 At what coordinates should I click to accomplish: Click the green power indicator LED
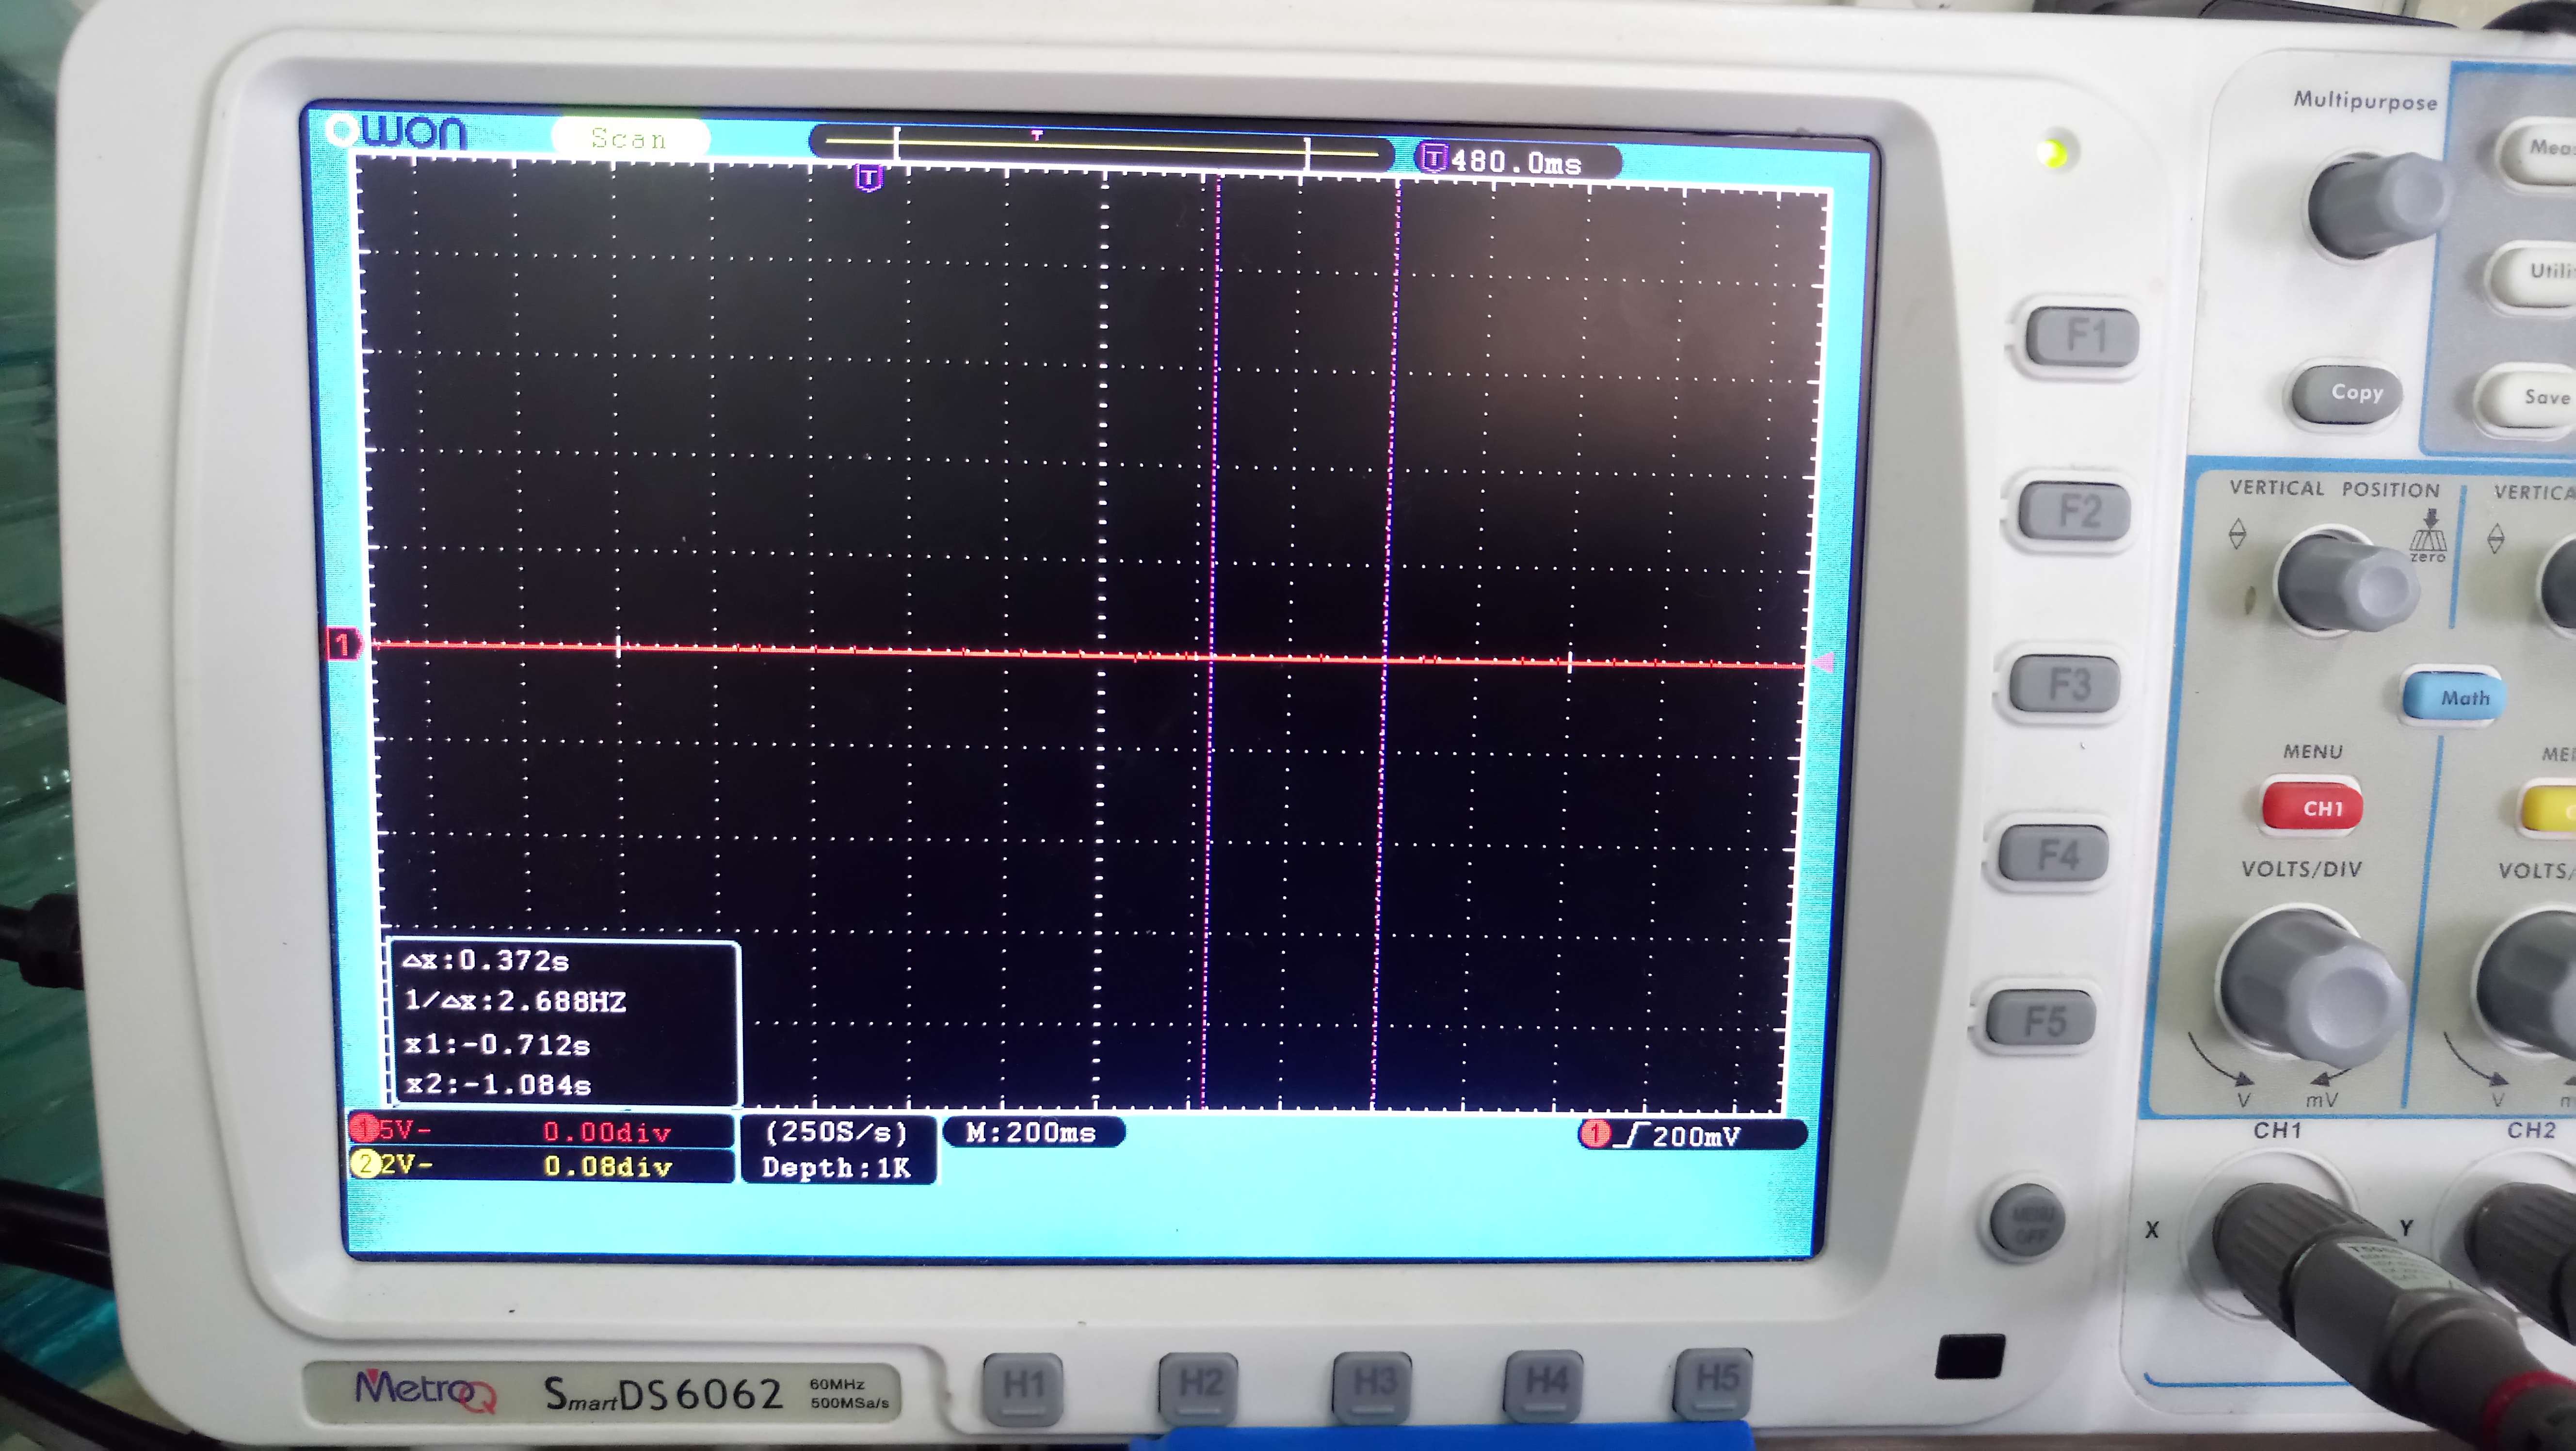pos(2054,152)
